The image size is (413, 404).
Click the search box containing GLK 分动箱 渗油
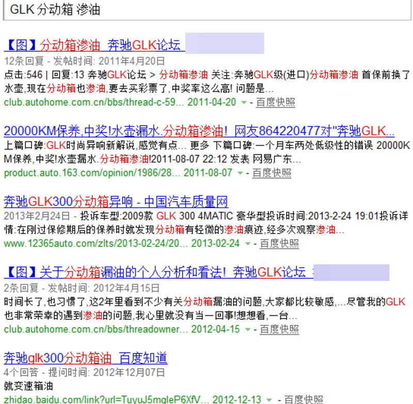pos(207,10)
